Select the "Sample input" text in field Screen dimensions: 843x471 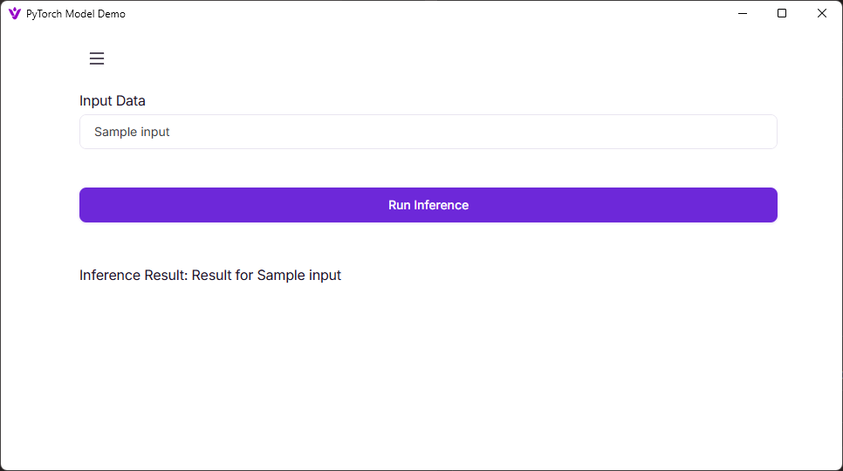(133, 132)
